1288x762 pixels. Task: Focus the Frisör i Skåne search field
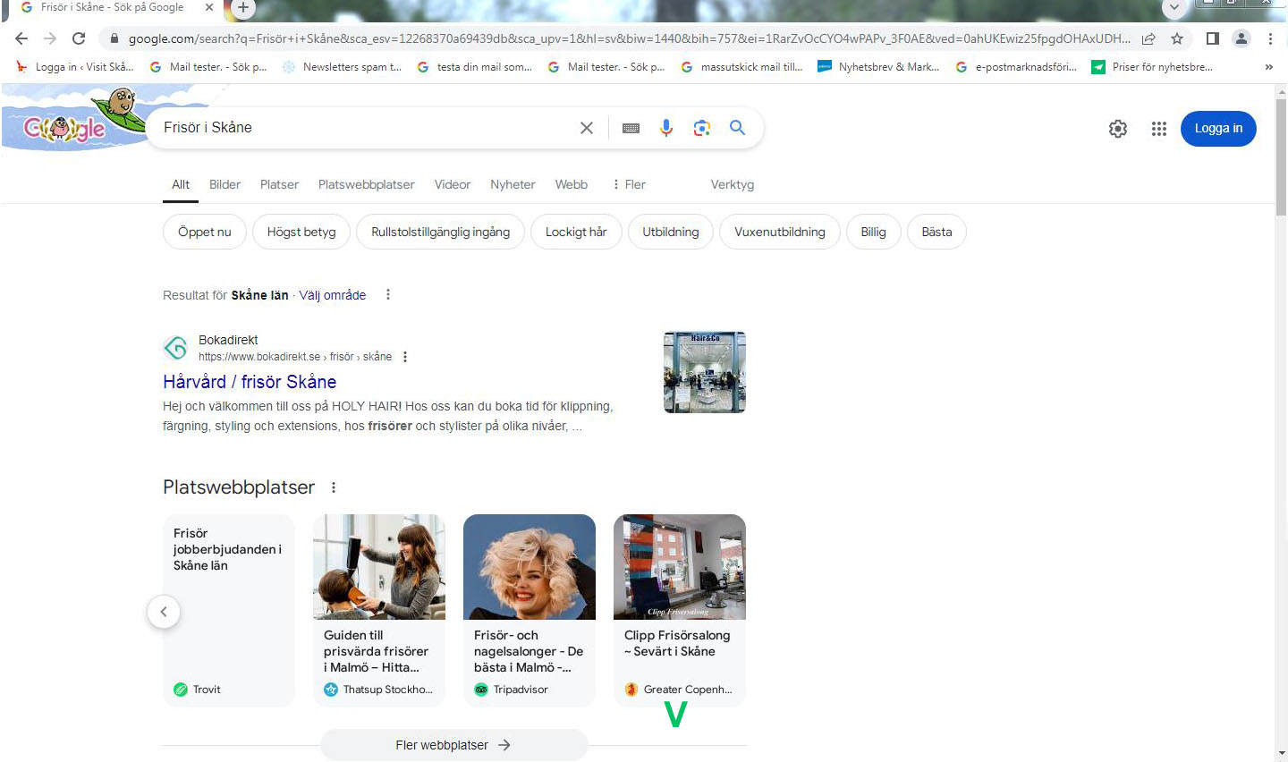[367, 128]
